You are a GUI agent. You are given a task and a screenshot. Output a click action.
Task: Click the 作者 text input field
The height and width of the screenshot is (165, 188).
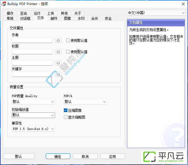pos(32,40)
